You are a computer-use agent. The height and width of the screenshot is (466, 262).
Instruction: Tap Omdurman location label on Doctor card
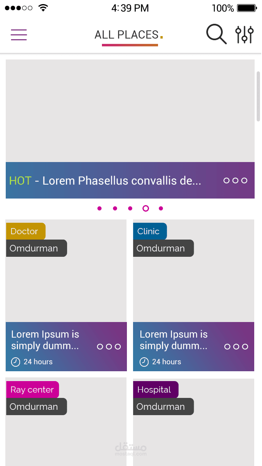(36, 248)
